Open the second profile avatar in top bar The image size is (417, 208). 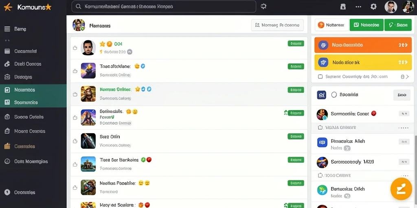[408, 6]
